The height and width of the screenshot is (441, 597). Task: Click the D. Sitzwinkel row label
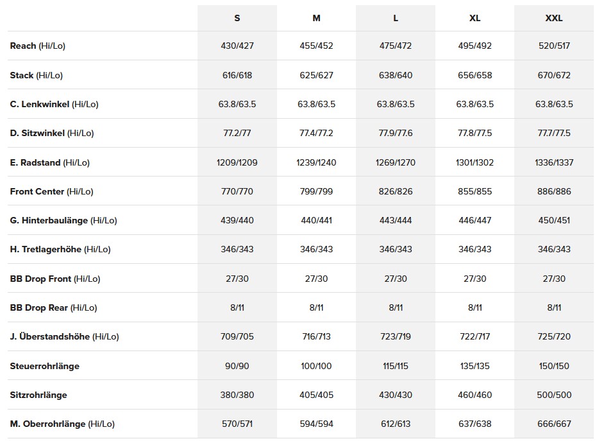click(x=52, y=133)
